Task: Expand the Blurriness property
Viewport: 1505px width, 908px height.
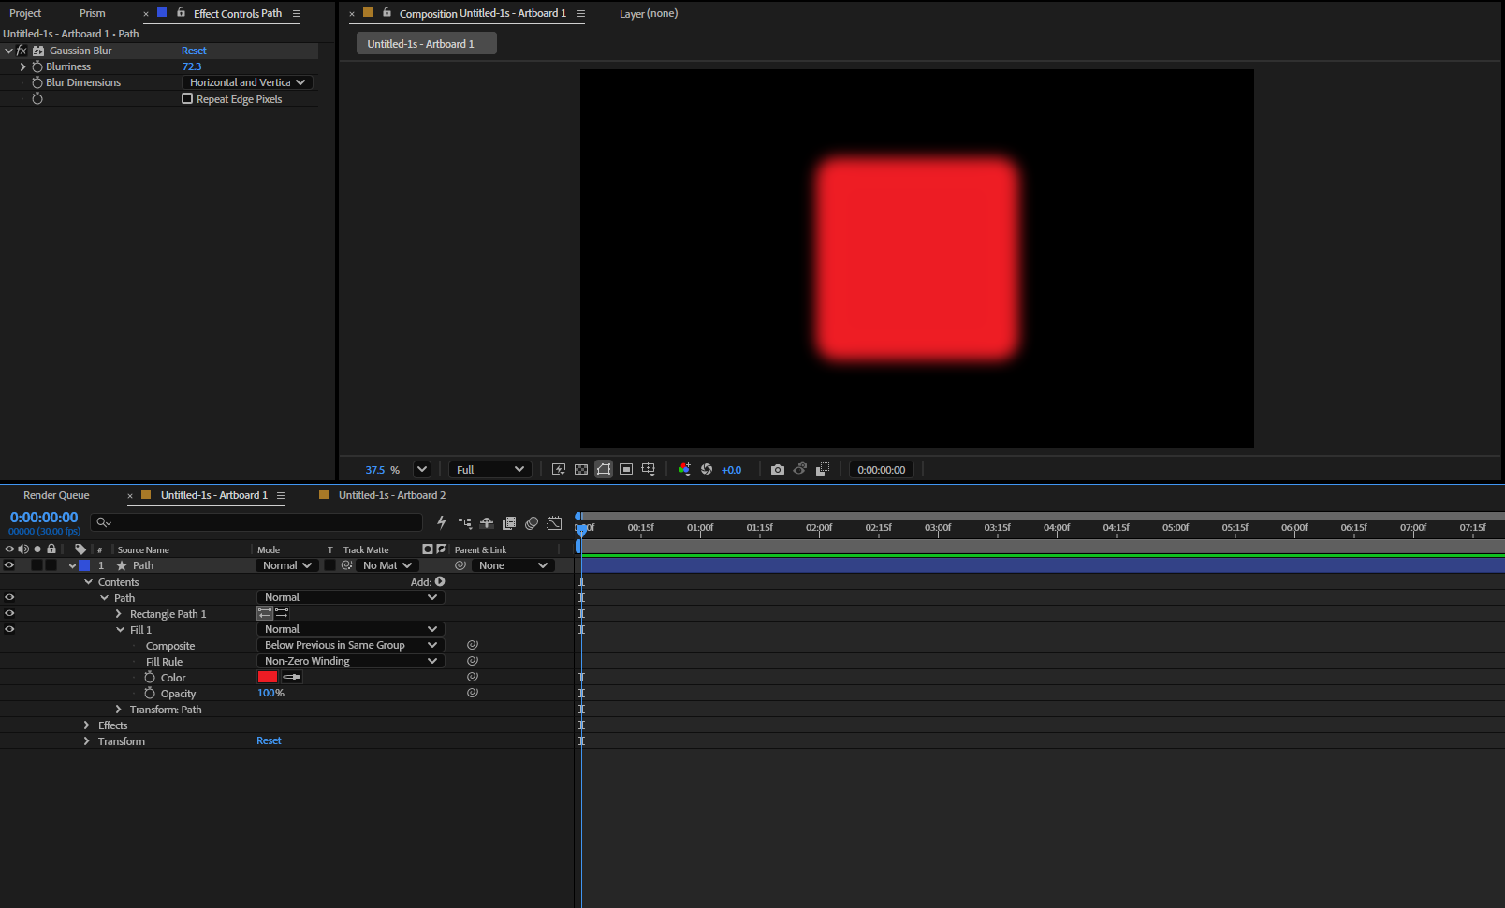Action: tap(23, 66)
